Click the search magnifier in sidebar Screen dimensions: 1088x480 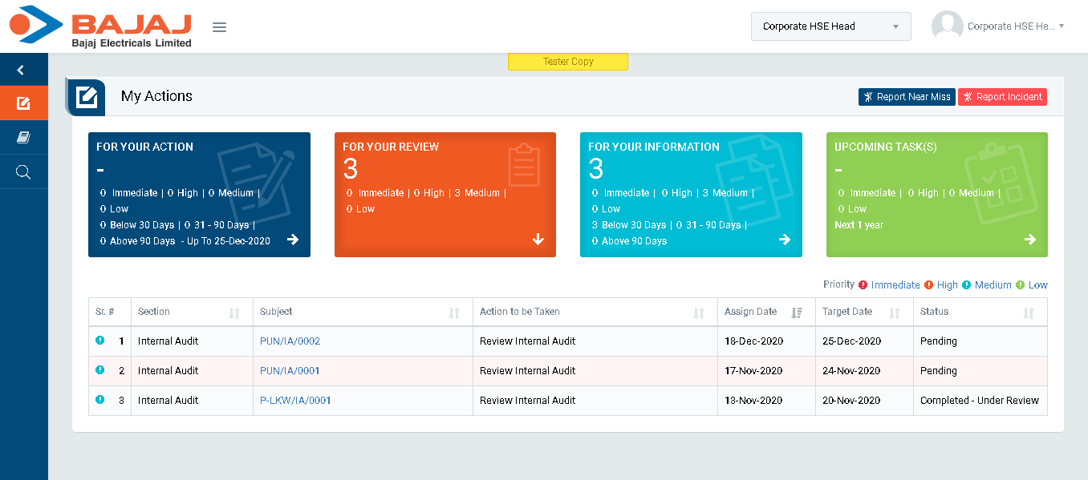pos(23,172)
